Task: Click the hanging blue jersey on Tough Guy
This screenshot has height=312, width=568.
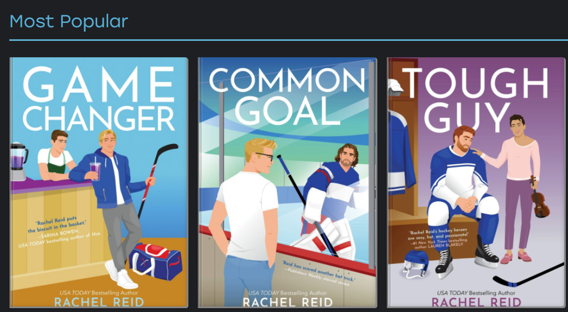Action: pyautogui.click(x=401, y=152)
